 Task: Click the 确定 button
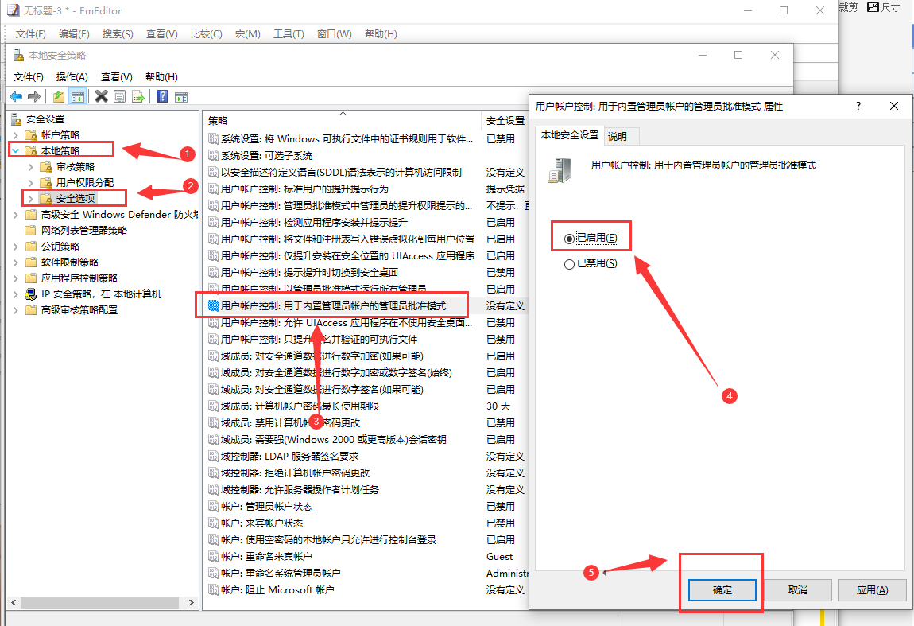(x=722, y=590)
